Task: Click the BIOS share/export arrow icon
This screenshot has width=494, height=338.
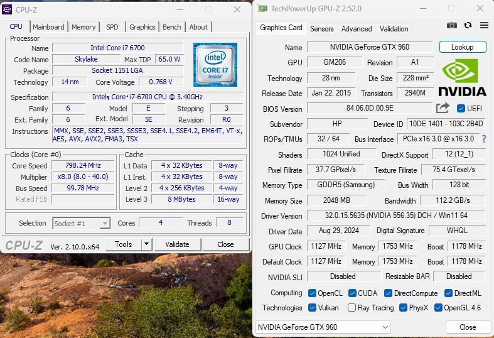Action: pyautogui.click(x=443, y=108)
